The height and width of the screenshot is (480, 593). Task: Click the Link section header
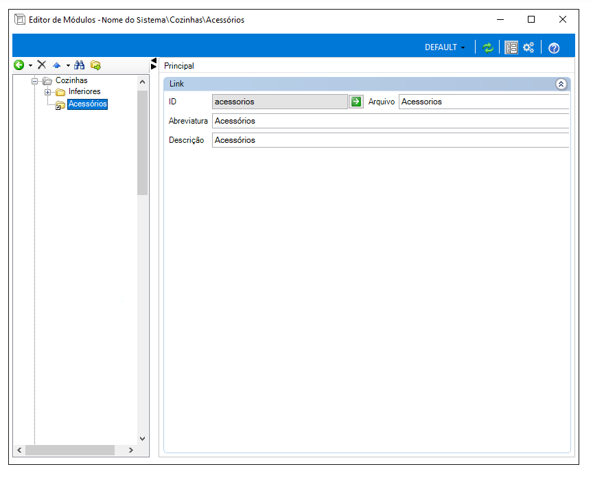pos(367,84)
